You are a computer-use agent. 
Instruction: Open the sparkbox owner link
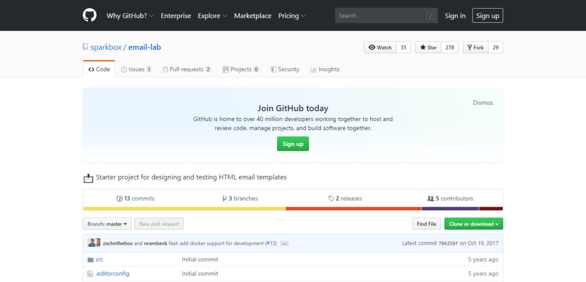pos(106,47)
